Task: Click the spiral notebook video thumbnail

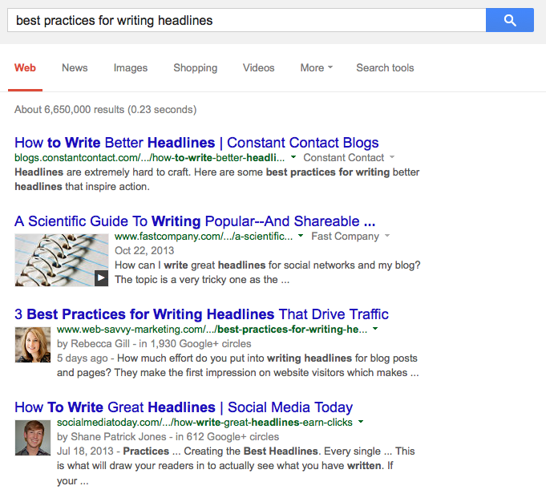Action: point(61,260)
